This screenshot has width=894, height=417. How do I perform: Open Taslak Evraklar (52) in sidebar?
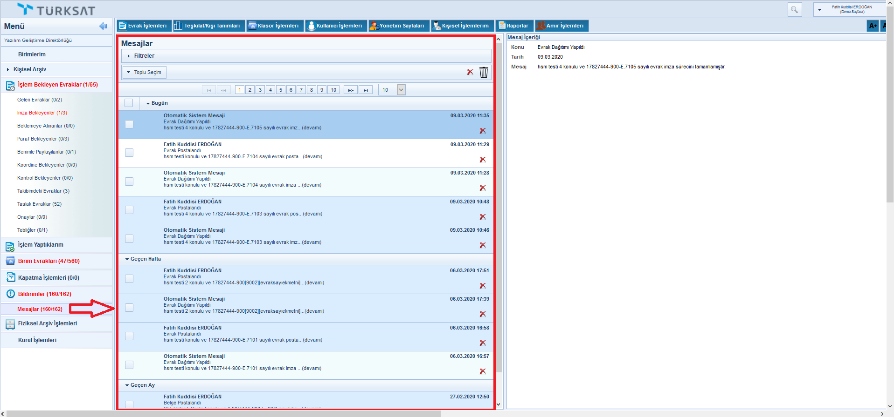pyautogui.click(x=39, y=204)
